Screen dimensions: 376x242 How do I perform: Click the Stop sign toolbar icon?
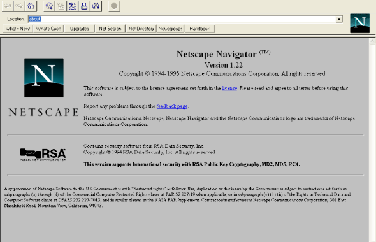pyautogui.click(x=114, y=6)
